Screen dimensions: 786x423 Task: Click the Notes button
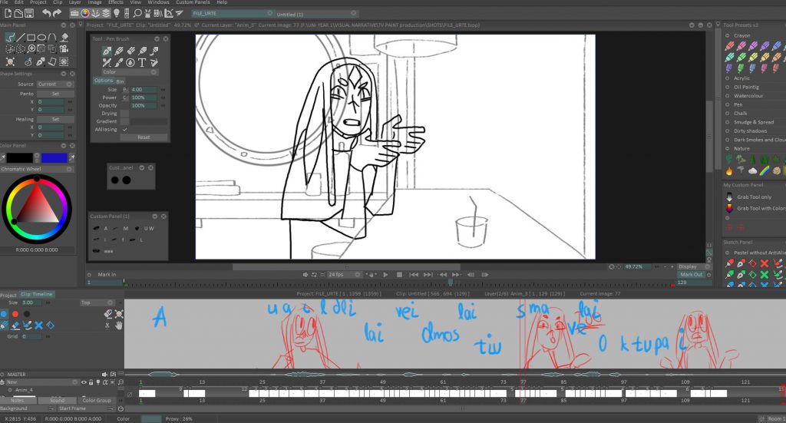coord(18,401)
